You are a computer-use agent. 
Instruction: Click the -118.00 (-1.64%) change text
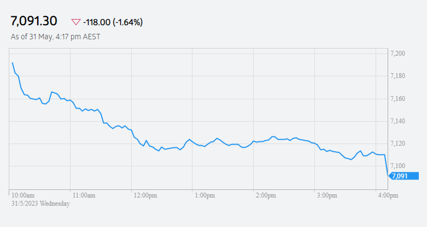point(113,22)
